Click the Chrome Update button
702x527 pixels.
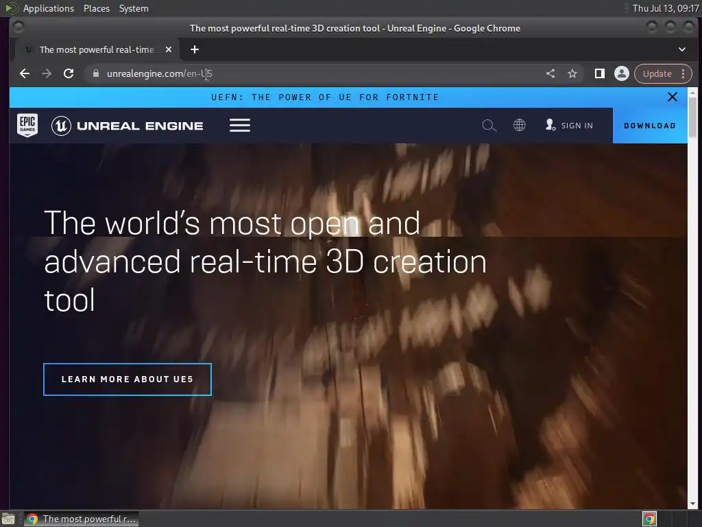(657, 73)
